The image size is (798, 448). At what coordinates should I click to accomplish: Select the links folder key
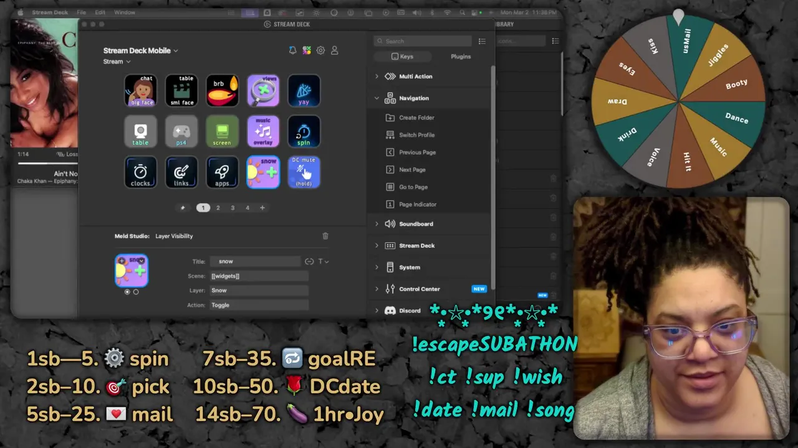click(181, 172)
